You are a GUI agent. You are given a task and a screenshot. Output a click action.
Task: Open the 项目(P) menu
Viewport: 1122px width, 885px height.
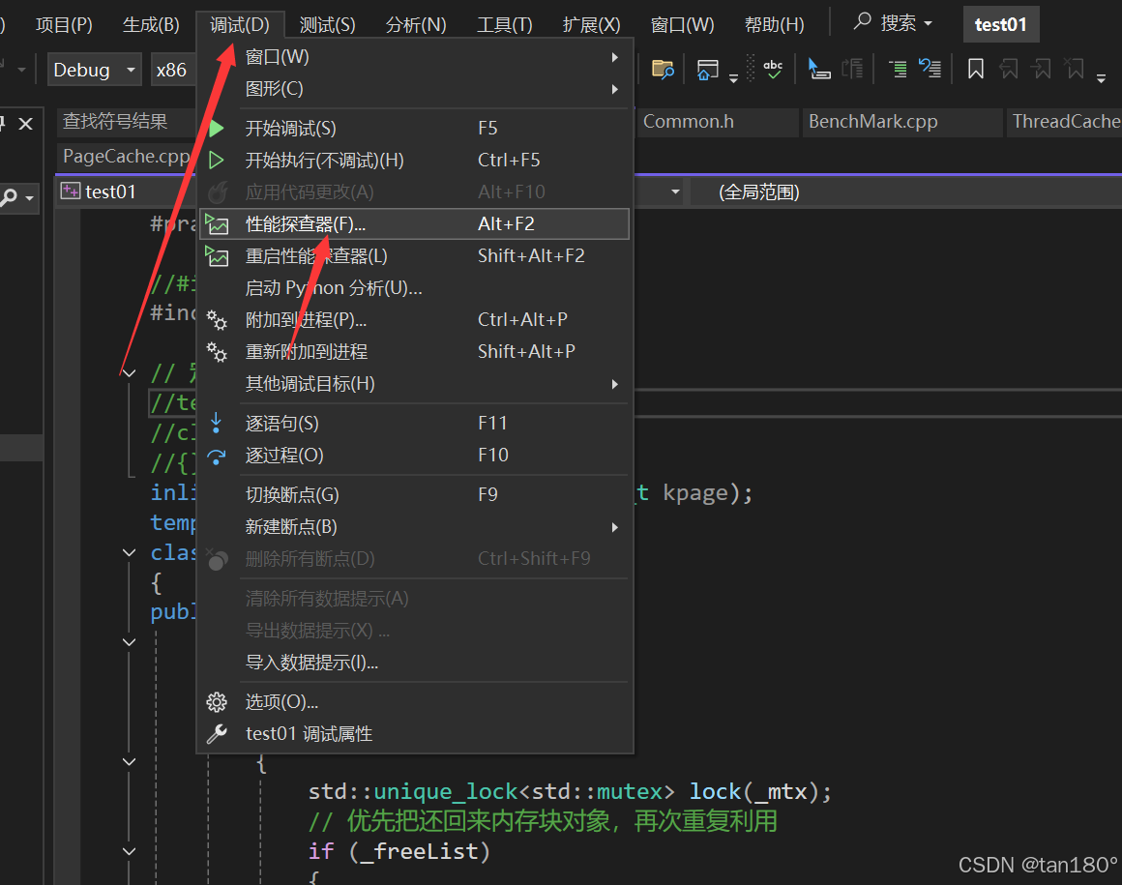tap(64, 25)
